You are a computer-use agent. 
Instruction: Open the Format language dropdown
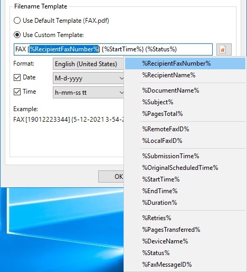tap(88, 64)
